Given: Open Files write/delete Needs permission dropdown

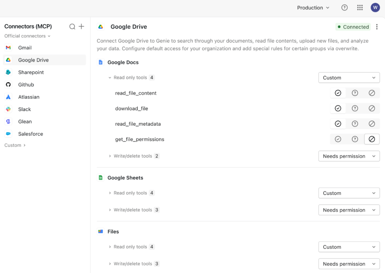Looking at the screenshot, I should tap(349, 264).
